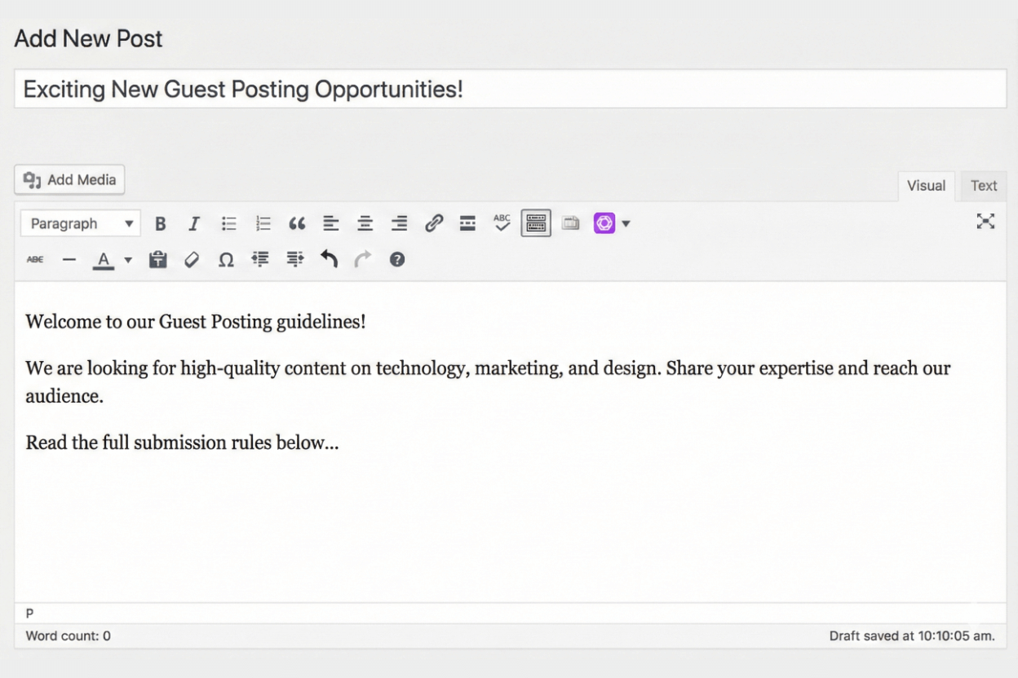Click the Add Media button
1018x678 pixels.
(69, 179)
